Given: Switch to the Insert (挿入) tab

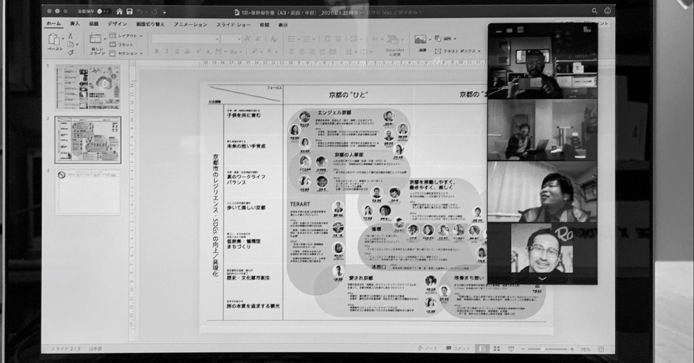Looking at the screenshot, I should point(75,24).
